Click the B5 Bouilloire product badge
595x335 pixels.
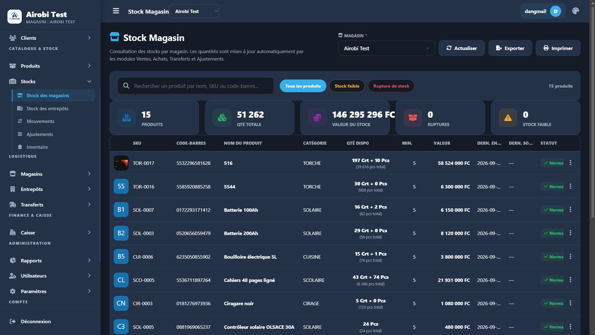(121, 256)
